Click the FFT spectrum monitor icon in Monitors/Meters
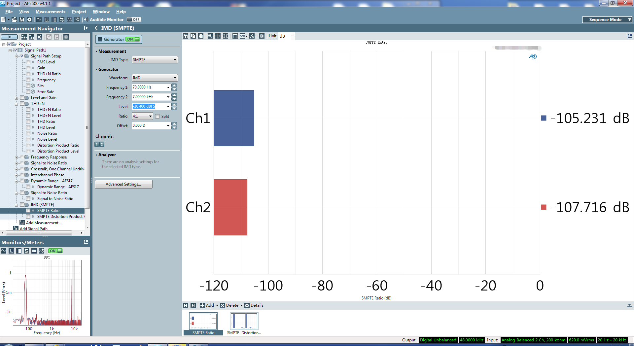The image size is (634, 346). (11, 251)
